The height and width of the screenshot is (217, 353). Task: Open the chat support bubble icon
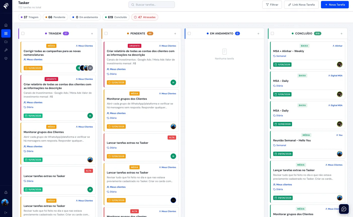344,209
